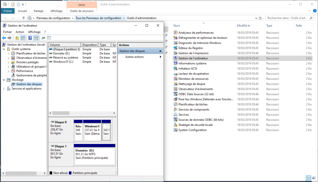Screen dimensions: 318x182
Task: Click the blue Back arrow in Computer Management toolbar
Action: [4, 38]
